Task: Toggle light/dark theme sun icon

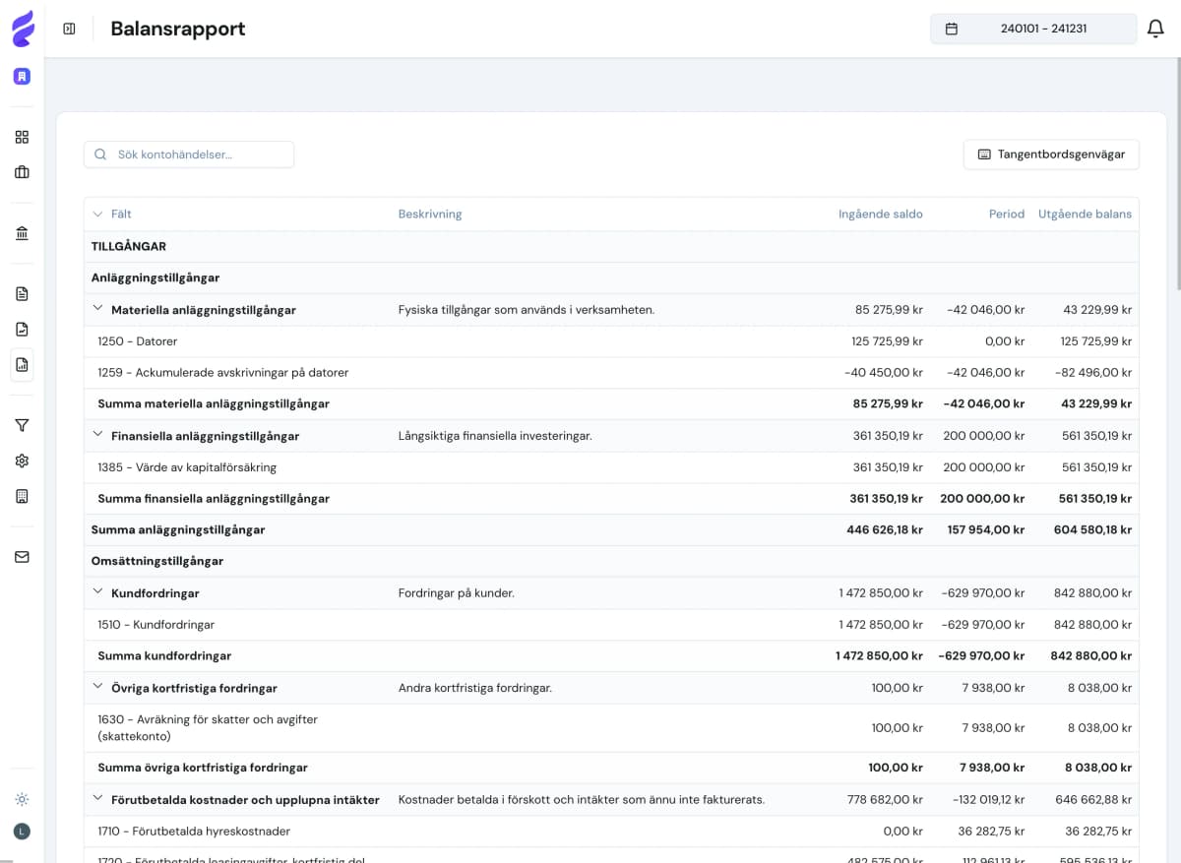Action: (22, 799)
